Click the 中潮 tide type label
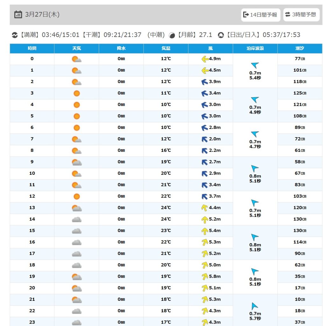 click(x=156, y=35)
